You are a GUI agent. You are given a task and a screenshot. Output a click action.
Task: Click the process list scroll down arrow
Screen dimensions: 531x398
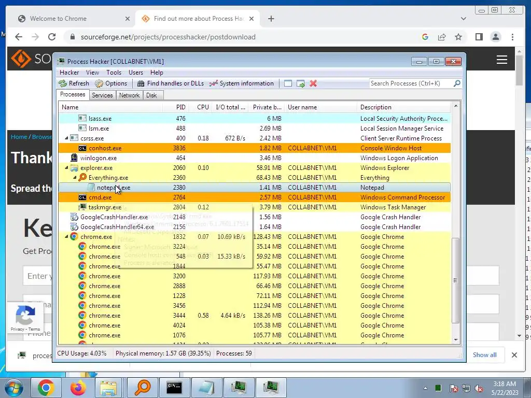pos(456,339)
